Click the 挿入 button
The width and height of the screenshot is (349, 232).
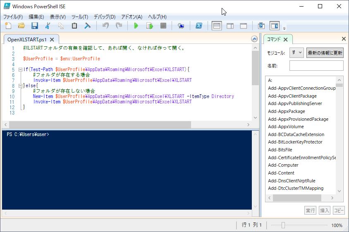(325, 210)
